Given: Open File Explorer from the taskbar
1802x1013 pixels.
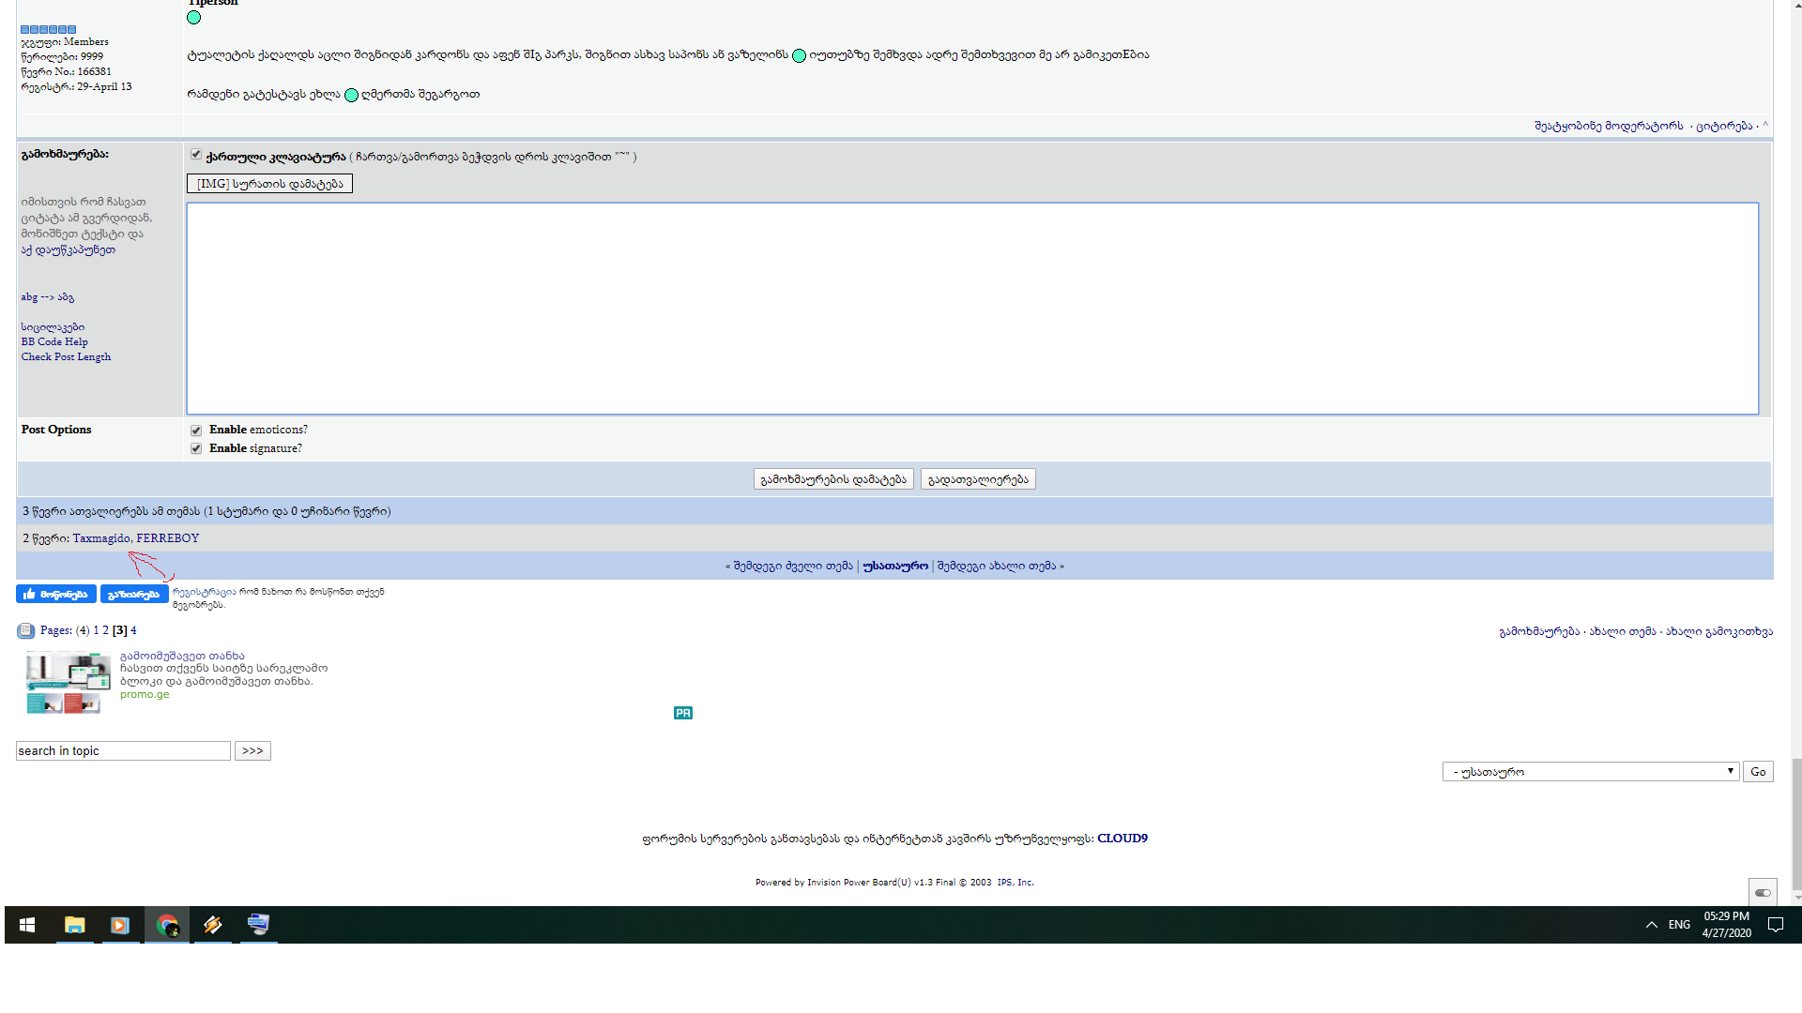Looking at the screenshot, I should (x=74, y=926).
